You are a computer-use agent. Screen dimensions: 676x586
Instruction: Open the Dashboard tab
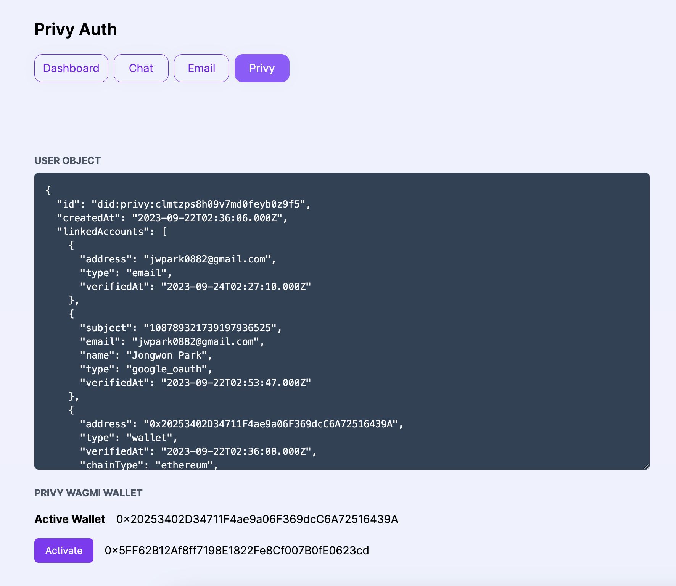pos(71,68)
